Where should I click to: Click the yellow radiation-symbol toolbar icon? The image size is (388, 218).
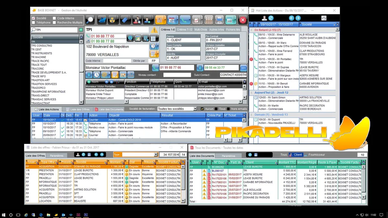click(113, 20)
